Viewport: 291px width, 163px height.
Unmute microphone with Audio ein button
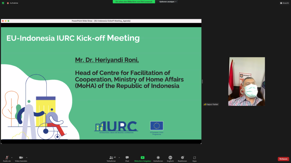pos(7,158)
